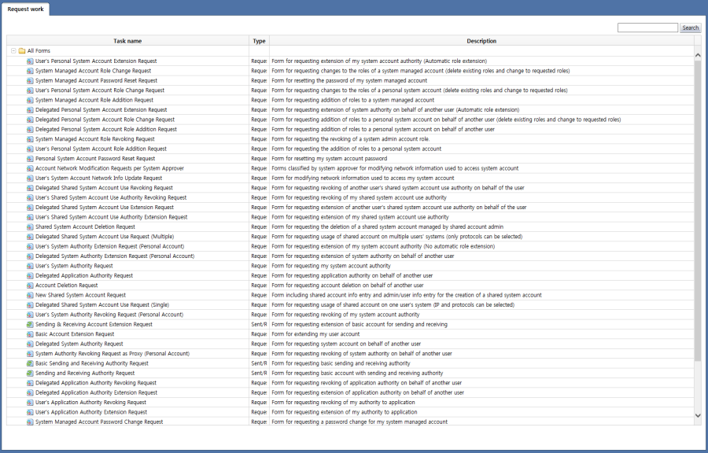
Task: Click the All Forms folder icon
Action: click(x=21, y=50)
